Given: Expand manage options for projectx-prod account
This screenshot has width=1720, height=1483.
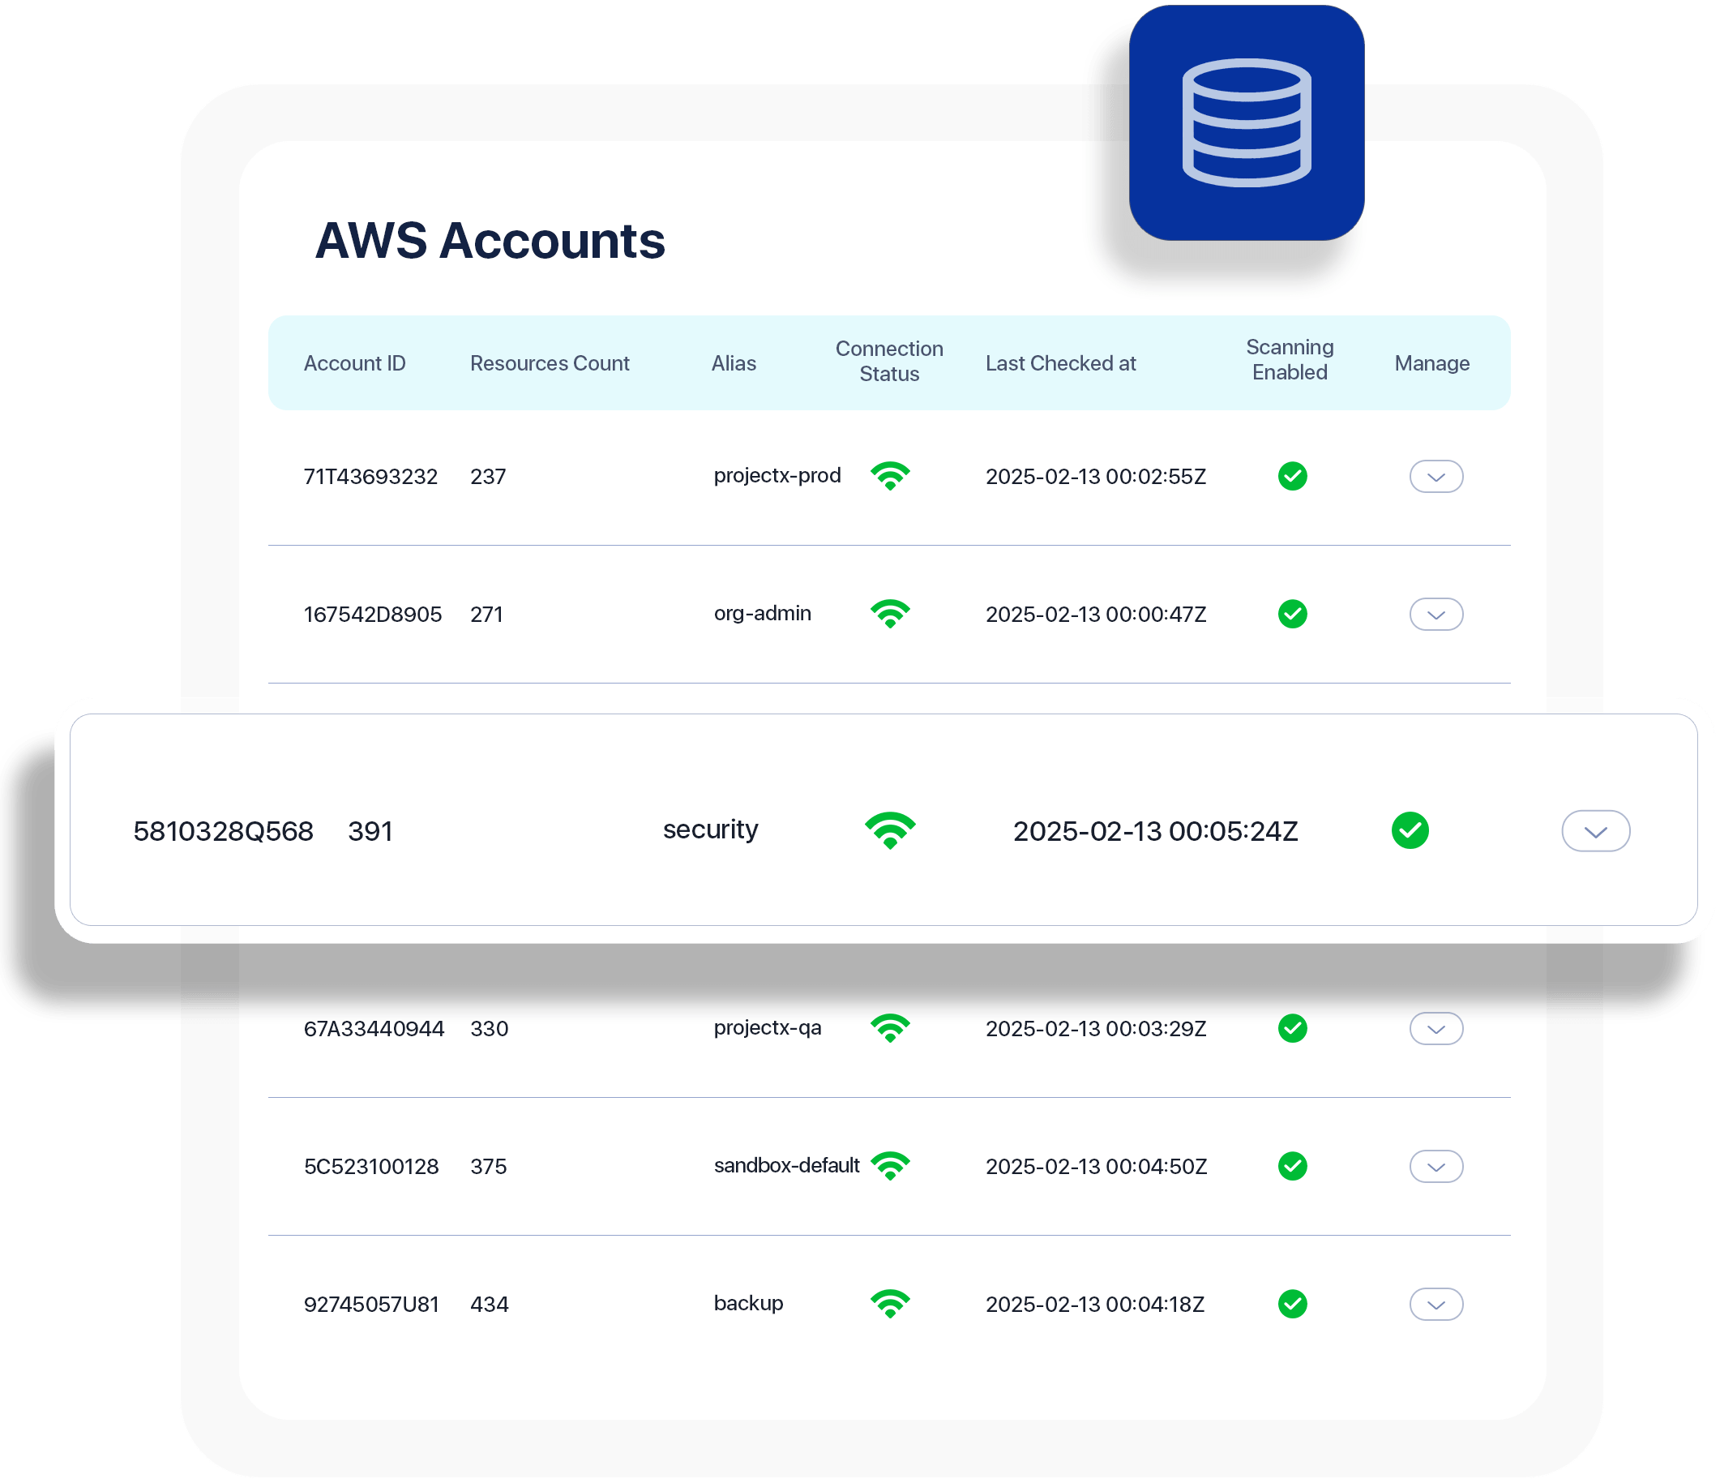Looking at the screenshot, I should [x=1436, y=476].
